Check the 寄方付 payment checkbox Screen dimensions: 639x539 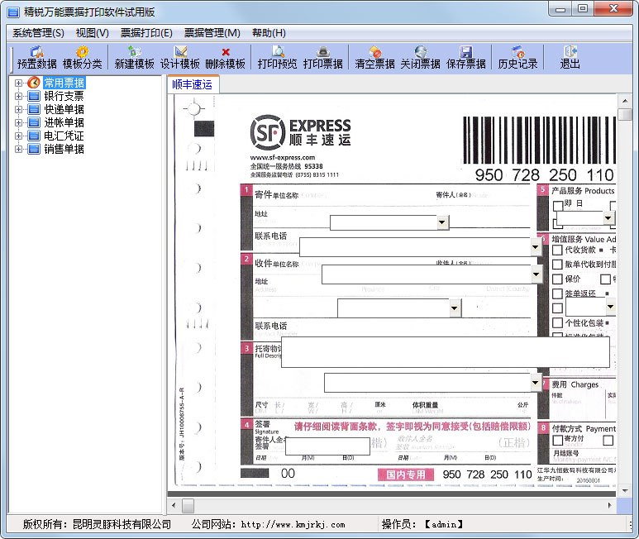point(557,441)
